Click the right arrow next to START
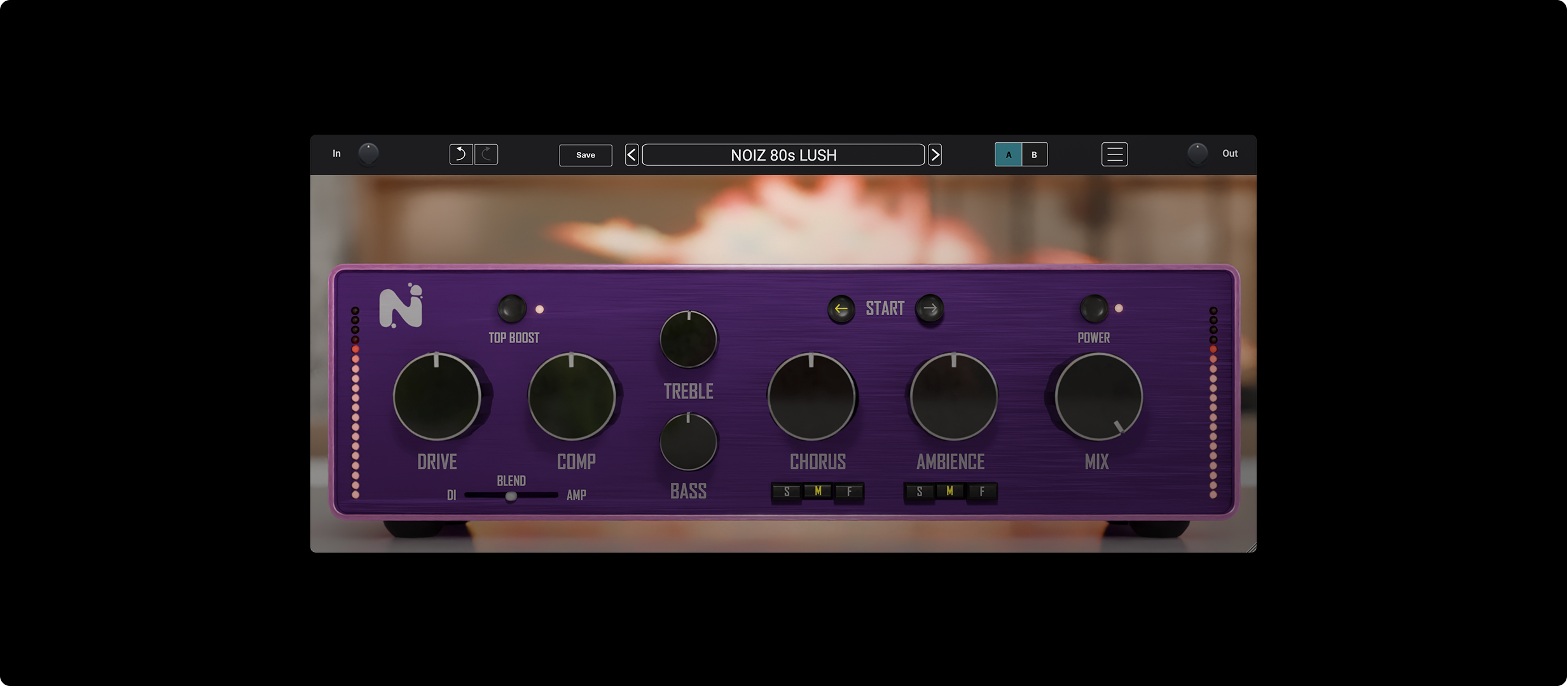This screenshot has width=1567, height=686. pyautogui.click(x=930, y=308)
